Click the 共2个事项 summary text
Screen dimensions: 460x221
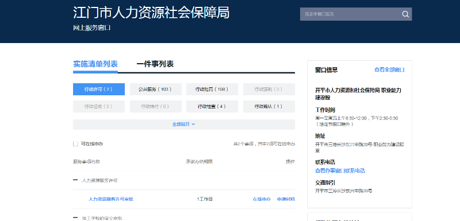click(264, 144)
